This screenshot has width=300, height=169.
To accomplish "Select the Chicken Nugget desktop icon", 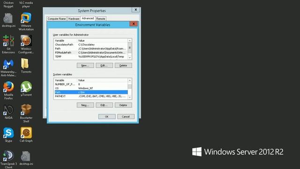I will [x=8, y=4].
